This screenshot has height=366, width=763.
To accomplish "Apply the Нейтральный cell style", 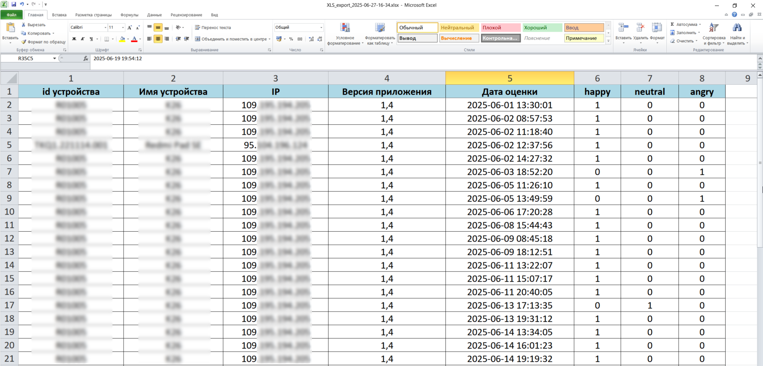I will click(x=459, y=27).
